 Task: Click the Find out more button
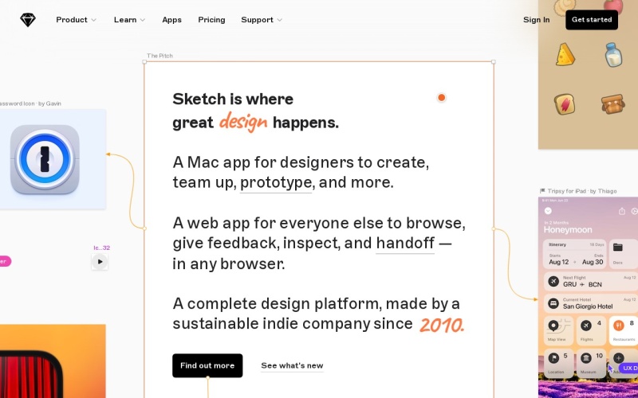[x=207, y=365]
